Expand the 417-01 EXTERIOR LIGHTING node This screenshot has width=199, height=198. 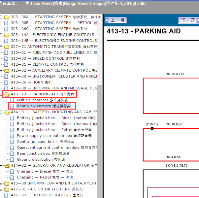click(x=1, y=189)
